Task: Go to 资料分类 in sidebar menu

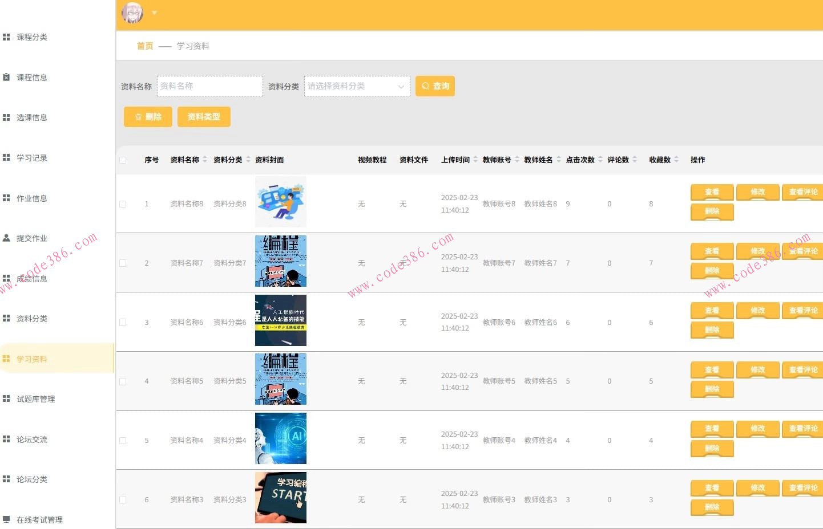Action: [32, 319]
